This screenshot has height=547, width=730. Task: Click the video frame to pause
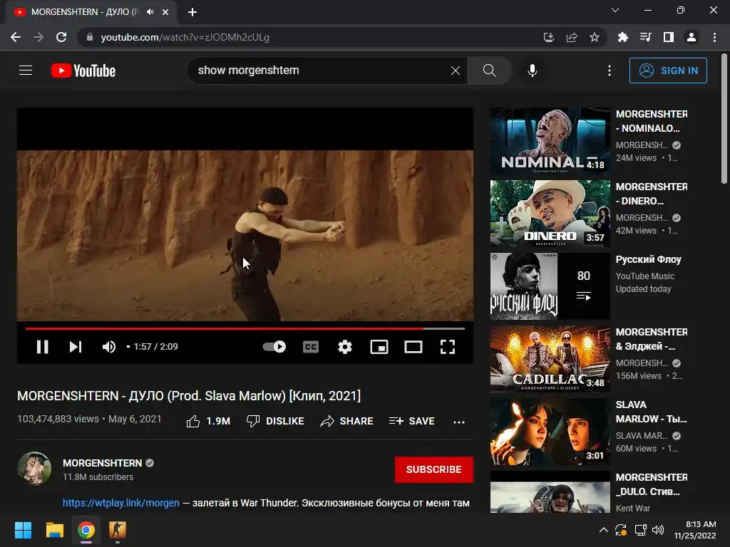245,235
